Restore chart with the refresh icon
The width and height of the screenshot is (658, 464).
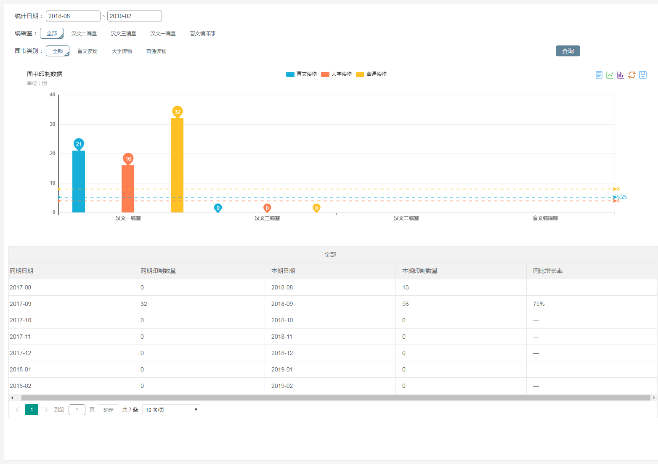[x=632, y=75]
